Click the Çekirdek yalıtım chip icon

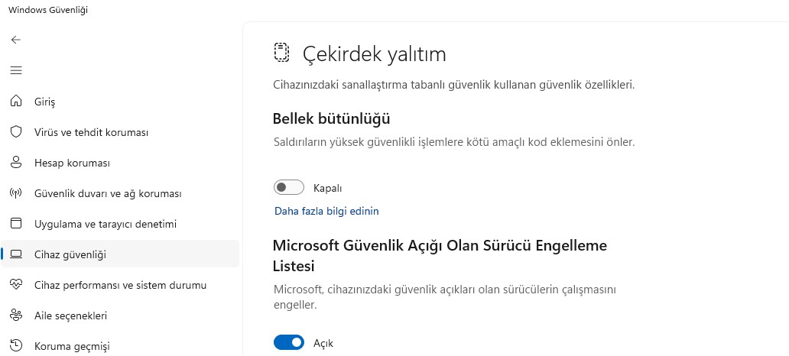282,53
